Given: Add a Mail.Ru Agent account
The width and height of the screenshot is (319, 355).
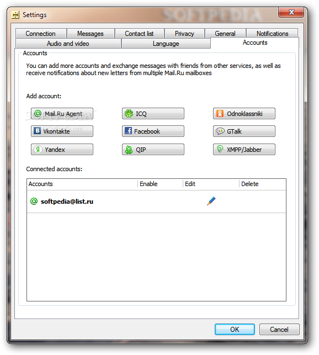Looking at the screenshot, I should (x=62, y=113).
